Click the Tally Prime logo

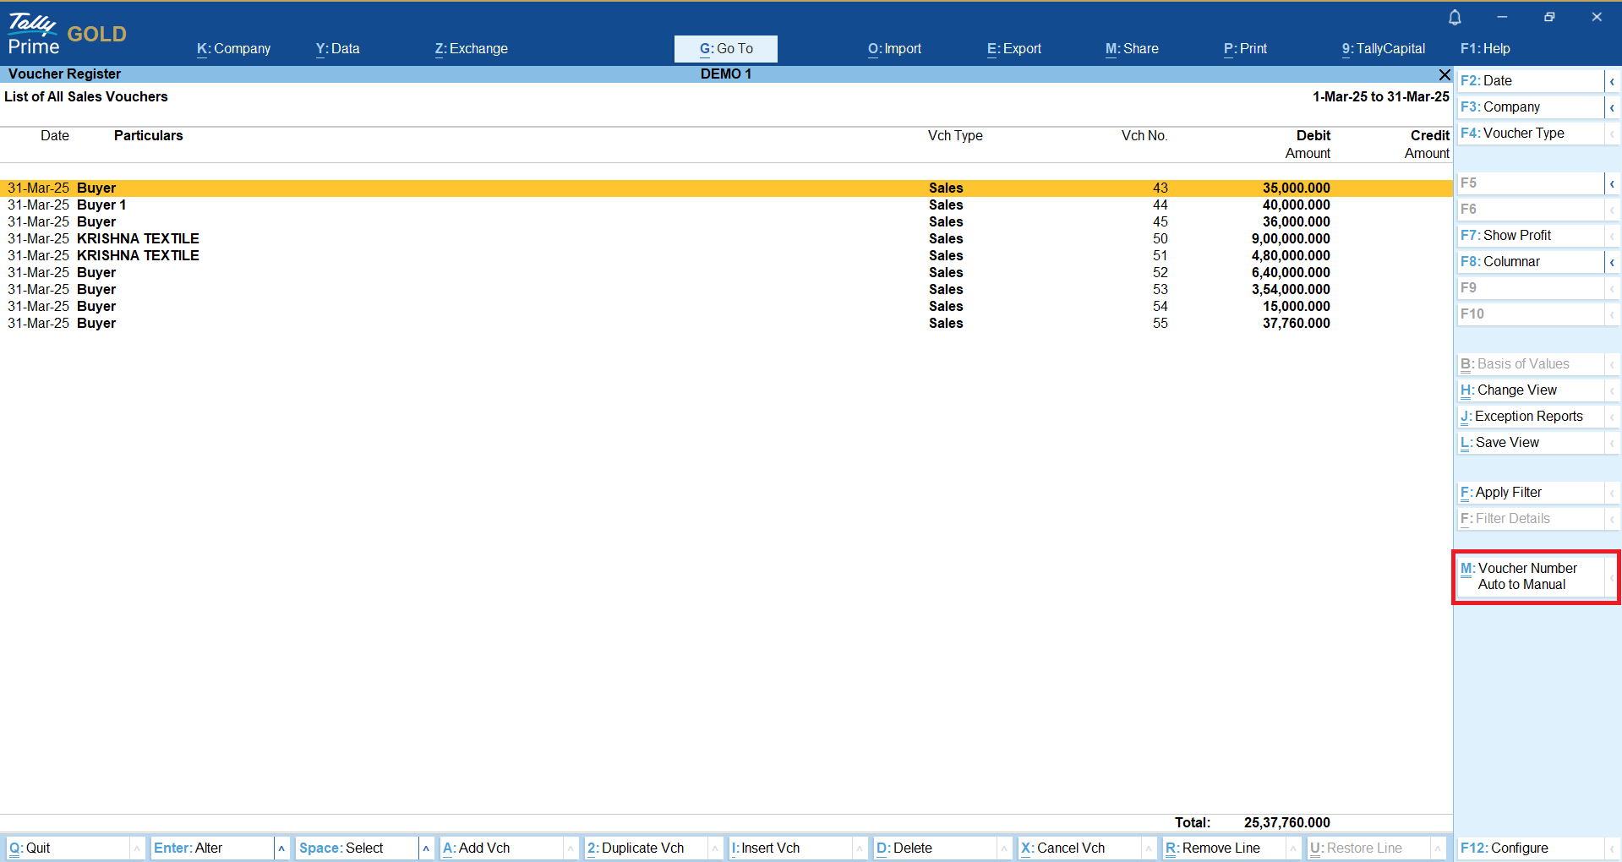tap(34, 34)
